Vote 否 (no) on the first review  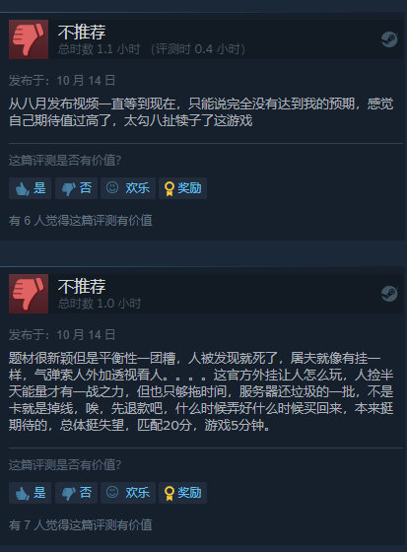point(77,188)
